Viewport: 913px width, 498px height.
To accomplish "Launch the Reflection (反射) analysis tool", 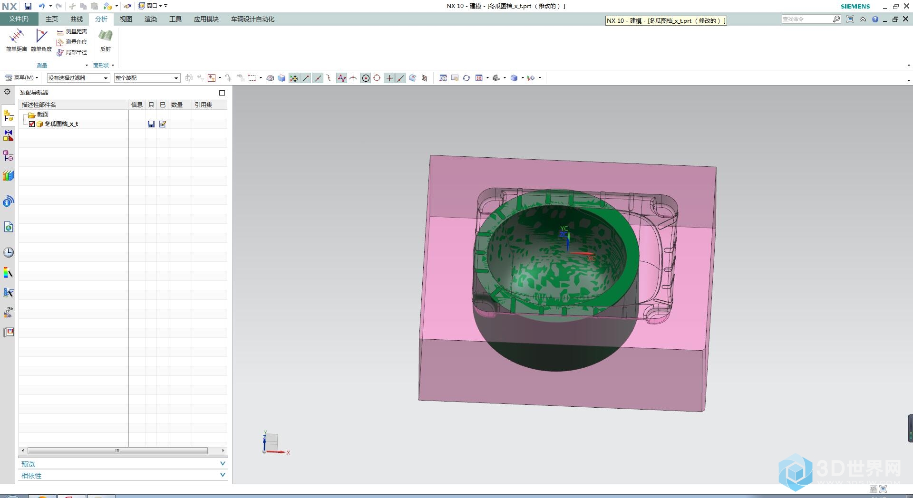I will point(106,40).
